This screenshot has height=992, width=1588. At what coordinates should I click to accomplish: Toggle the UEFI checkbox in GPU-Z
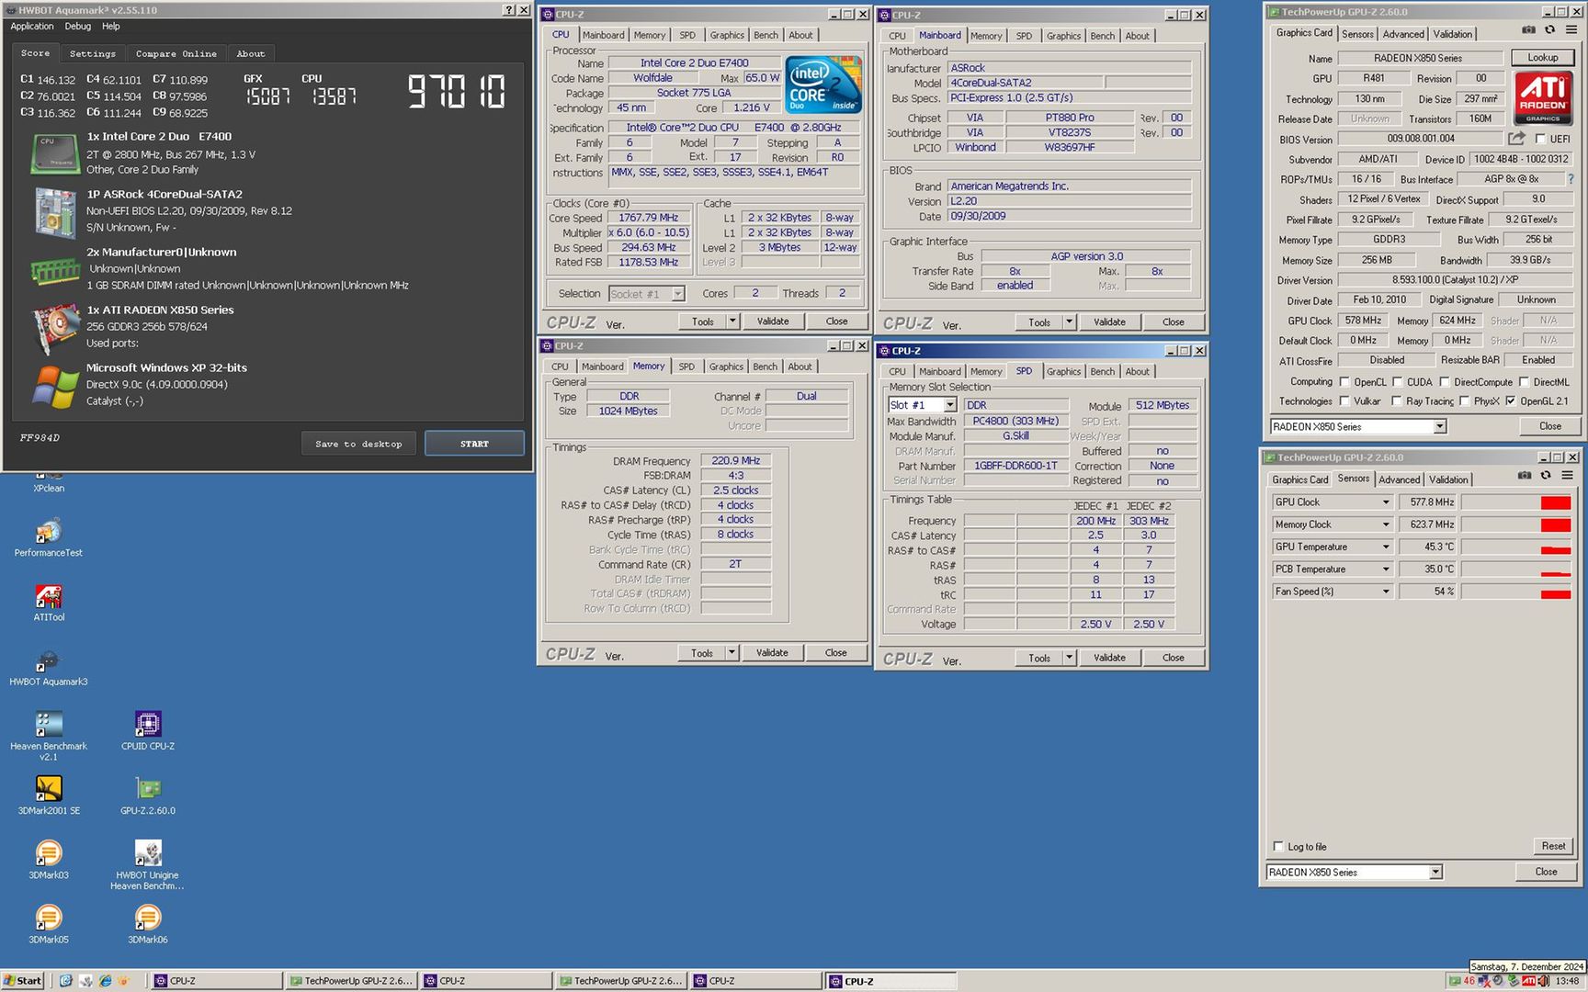point(1540,139)
